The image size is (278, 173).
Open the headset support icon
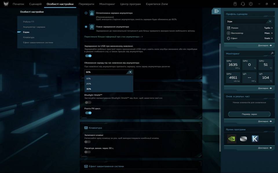click(243, 4)
